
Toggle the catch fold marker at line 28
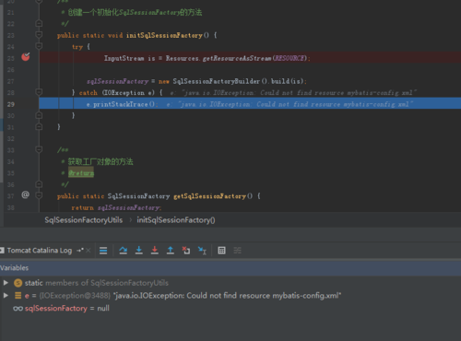39,92
